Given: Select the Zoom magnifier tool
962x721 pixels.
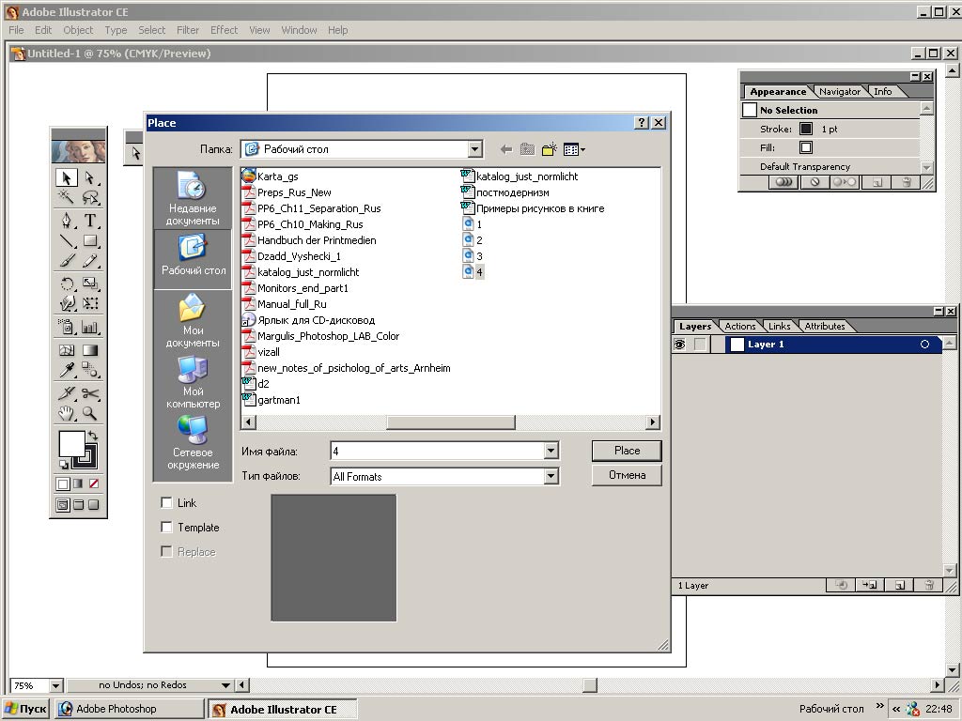Looking at the screenshot, I should 90,413.
